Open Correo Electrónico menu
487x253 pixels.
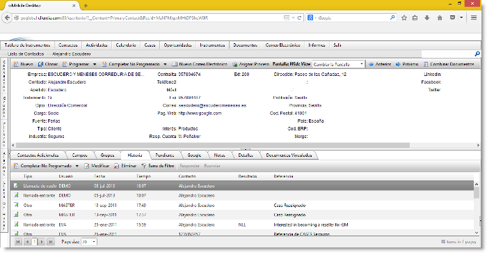tap(282, 45)
